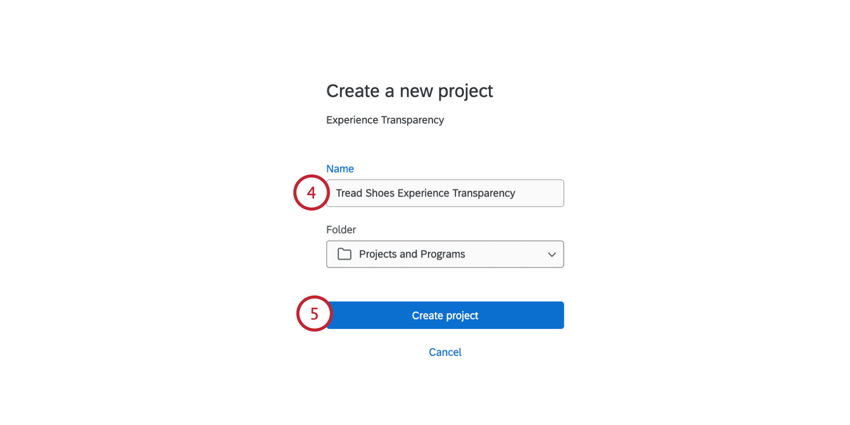Click inside the project Name input field
850x425 pixels.
[445, 193]
